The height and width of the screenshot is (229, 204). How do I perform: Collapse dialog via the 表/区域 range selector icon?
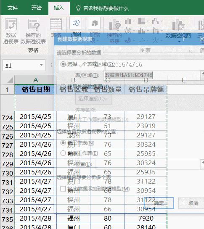pos(202,75)
